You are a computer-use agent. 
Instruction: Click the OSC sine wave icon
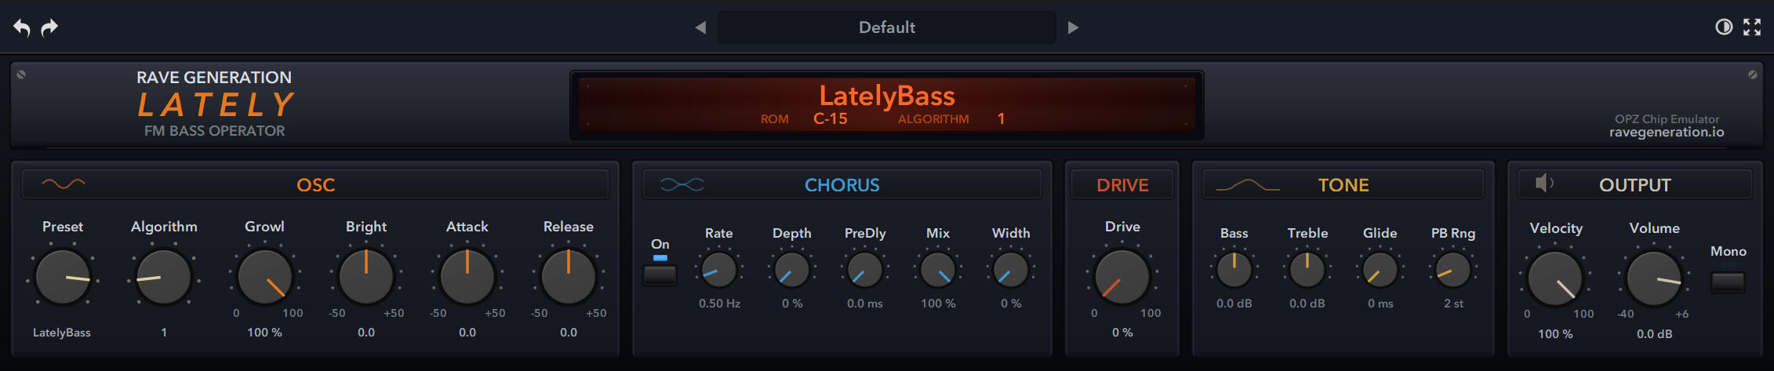(x=64, y=184)
